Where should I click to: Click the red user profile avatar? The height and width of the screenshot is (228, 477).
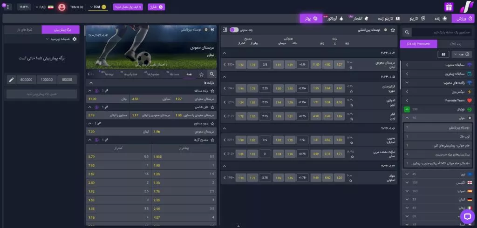(x=61, y=7)
